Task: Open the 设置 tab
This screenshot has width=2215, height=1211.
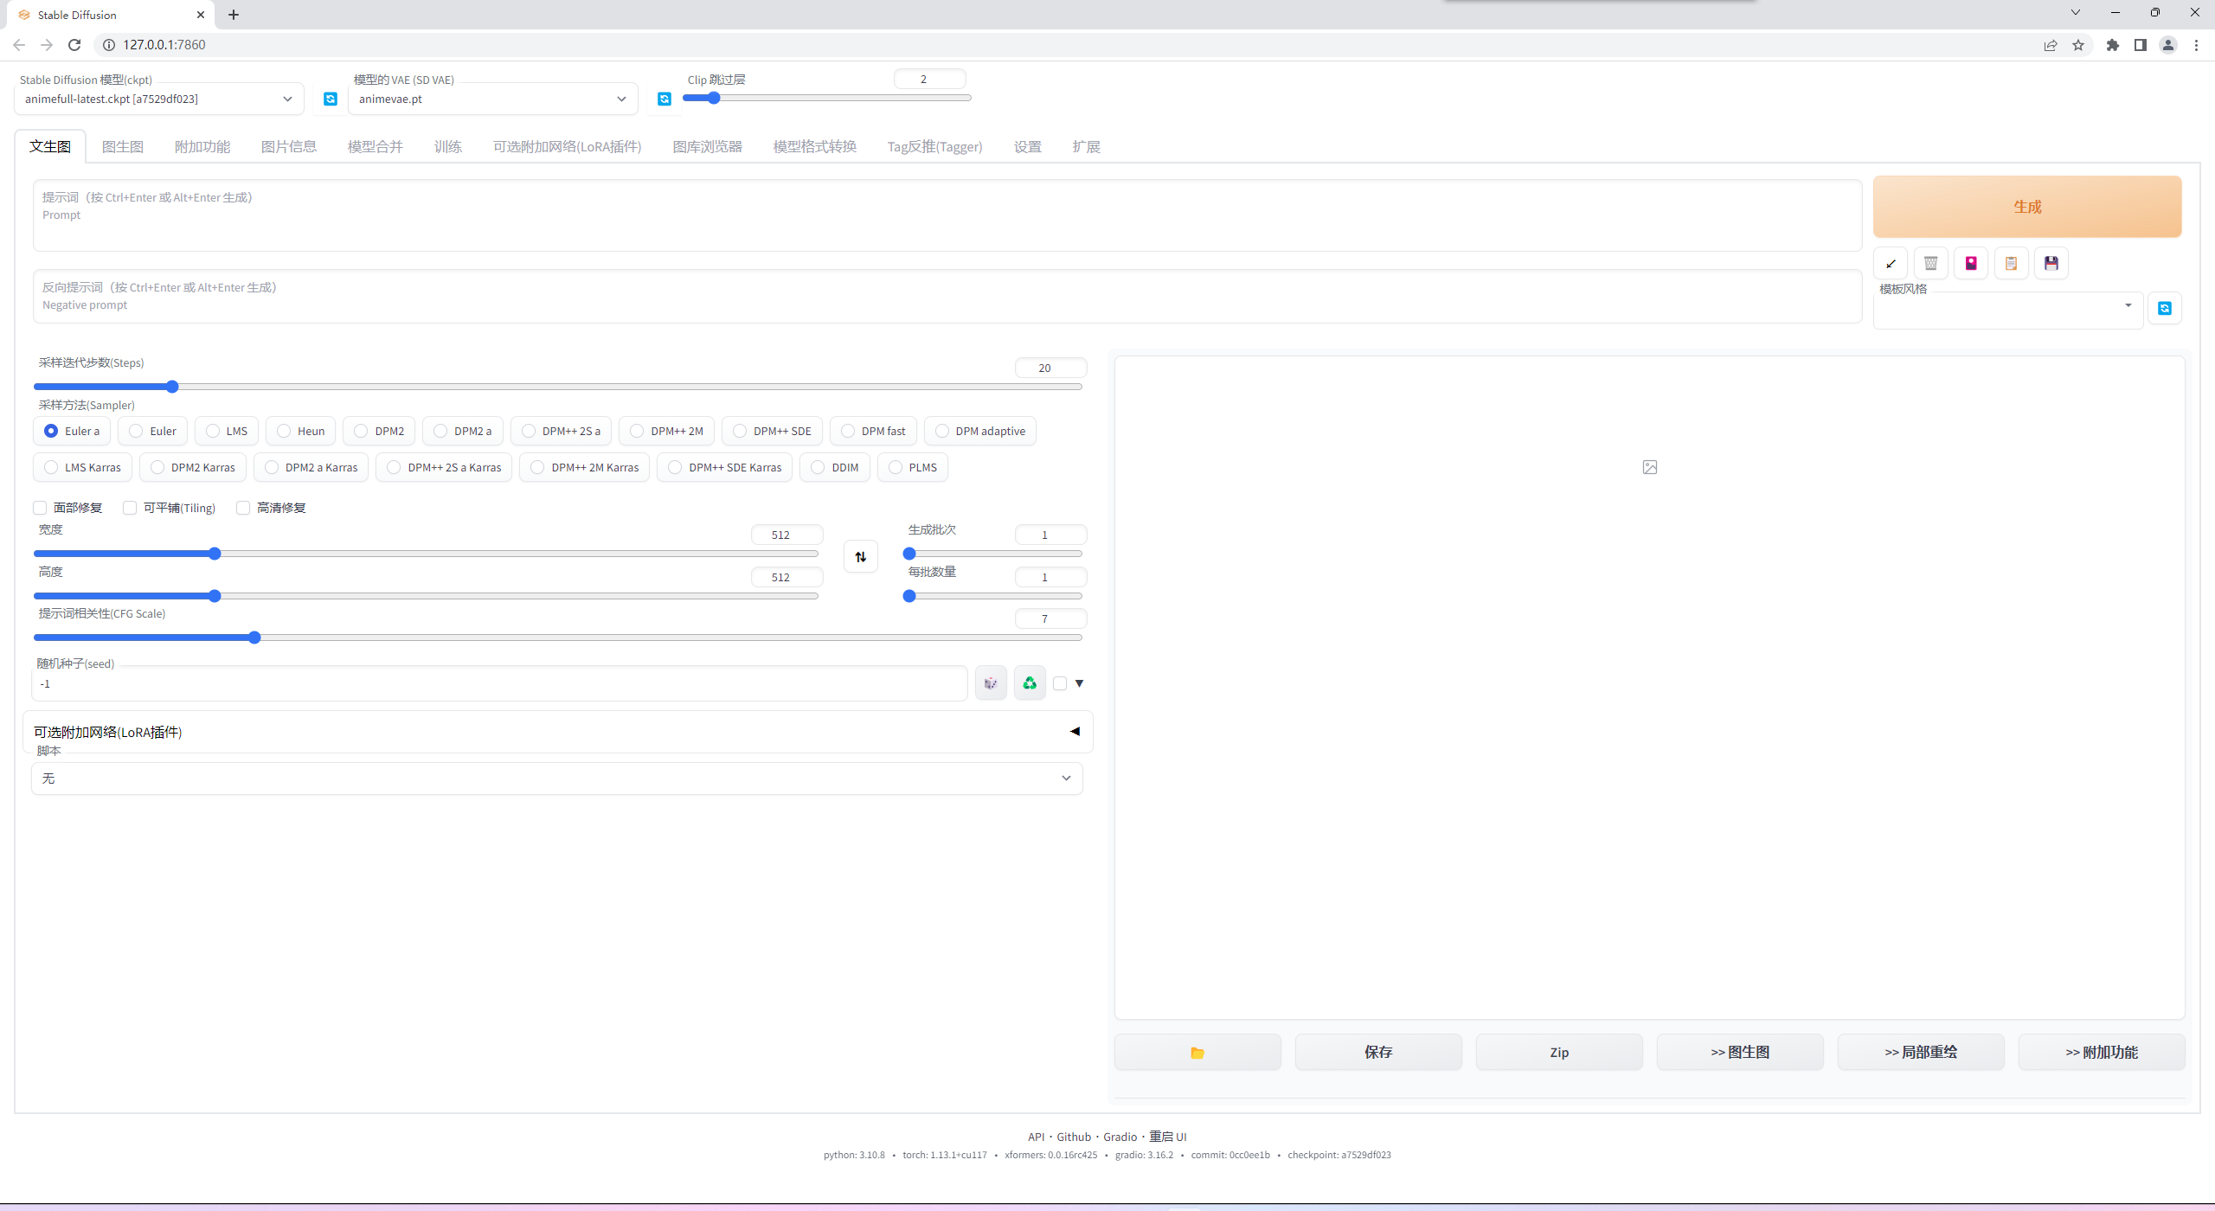Action: click(1027, 147)
